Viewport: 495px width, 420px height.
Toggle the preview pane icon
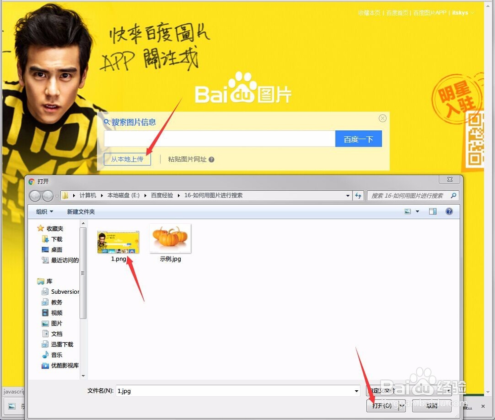[x=433, y=211]
